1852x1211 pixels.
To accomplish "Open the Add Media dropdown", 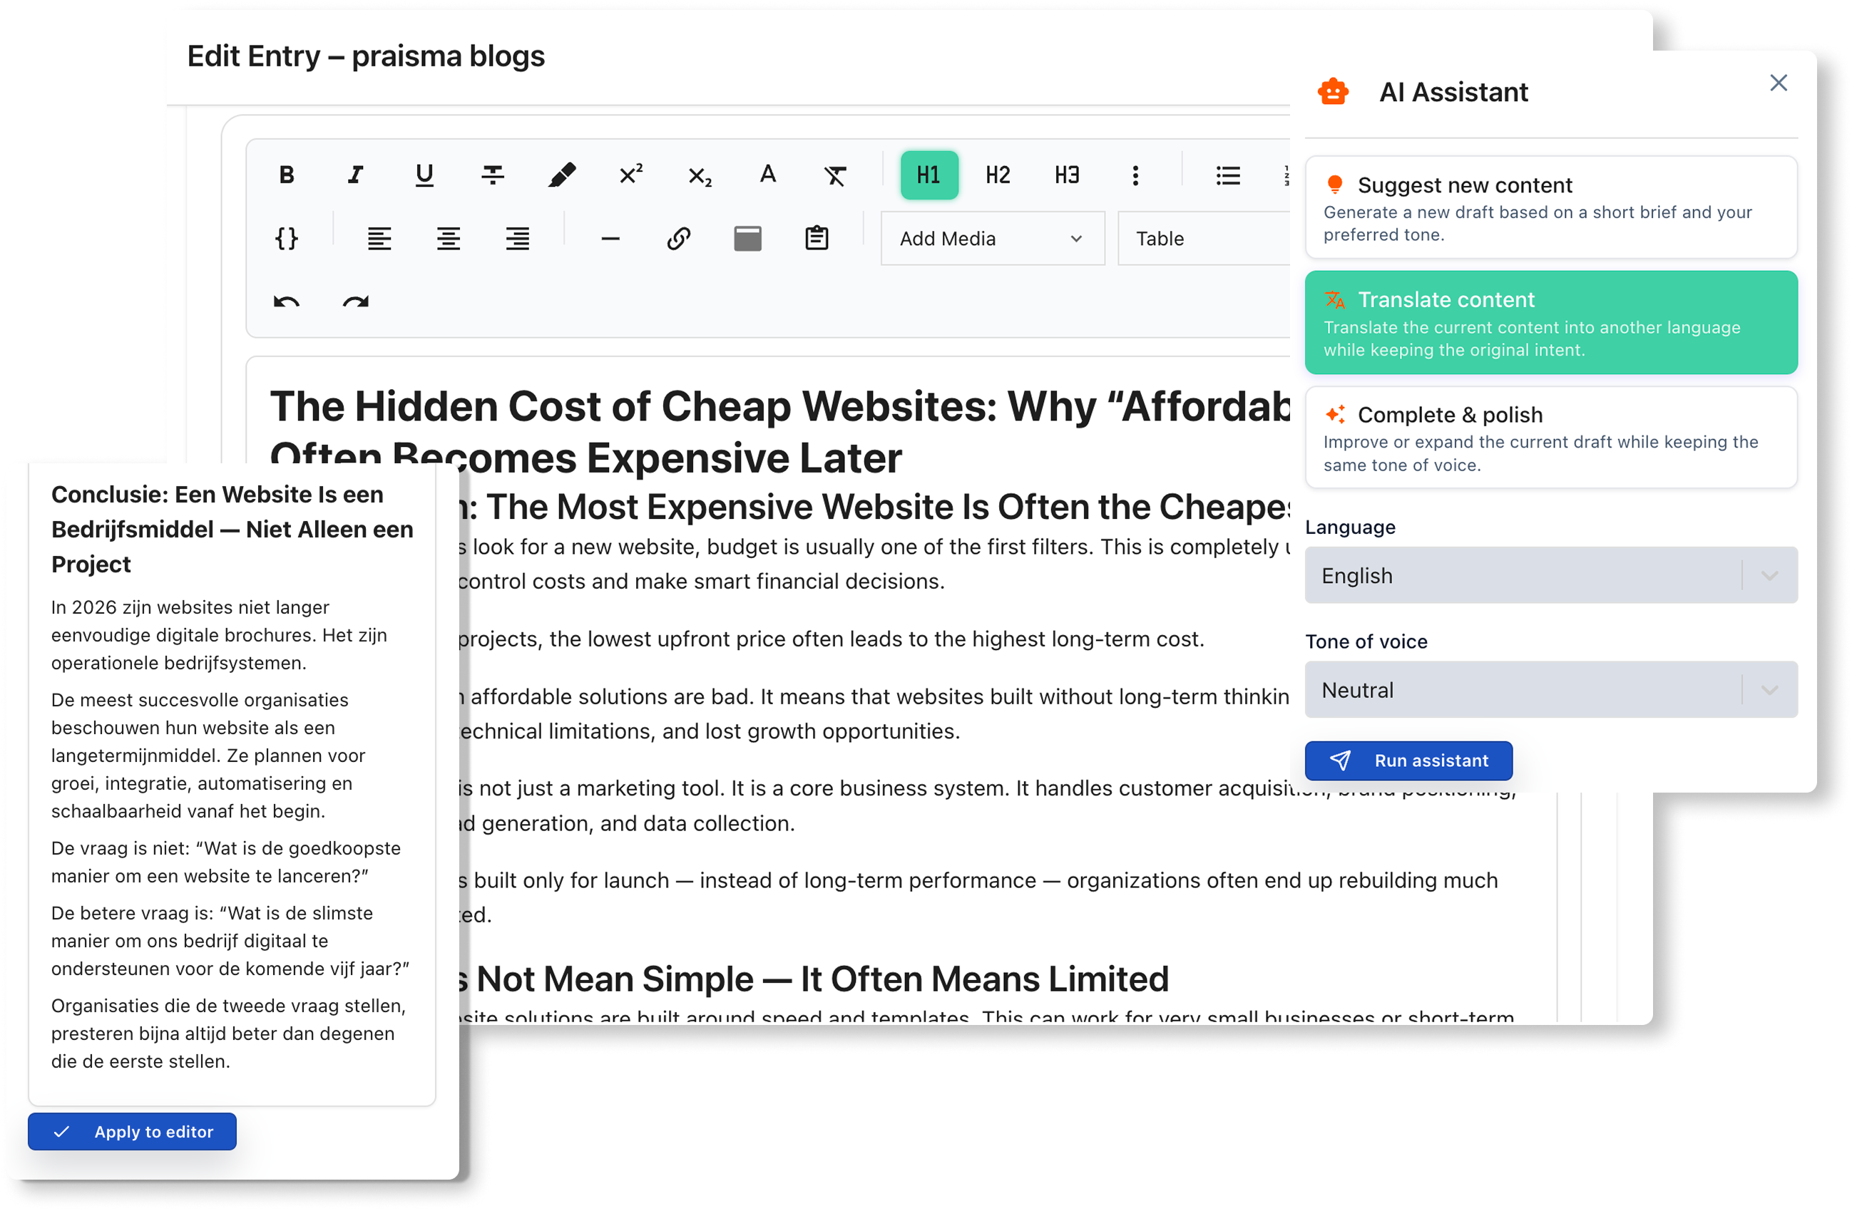I will point(991,239).
